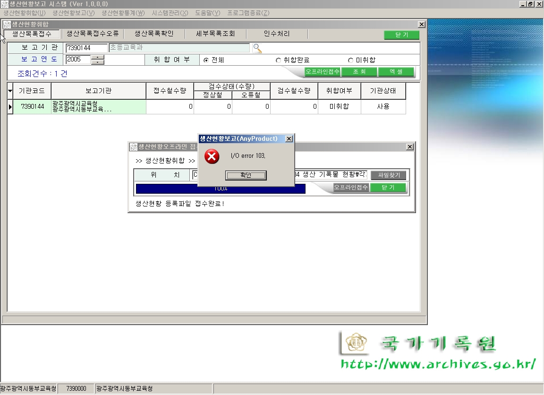
Task: Click the magnifier search icon beside 보고기관
Action: coord(257,48)
